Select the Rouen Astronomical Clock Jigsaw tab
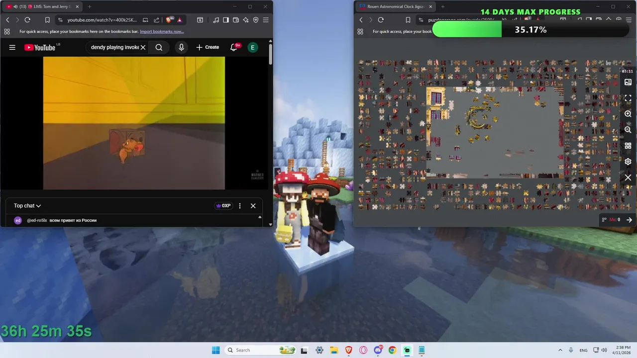This screenshot has height=358, width=637. point(396,6)
